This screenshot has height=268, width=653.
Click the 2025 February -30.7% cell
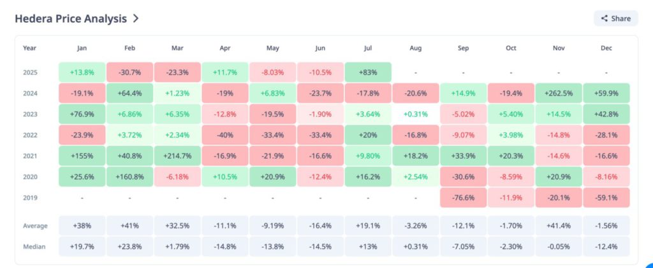tap(129, 72)
